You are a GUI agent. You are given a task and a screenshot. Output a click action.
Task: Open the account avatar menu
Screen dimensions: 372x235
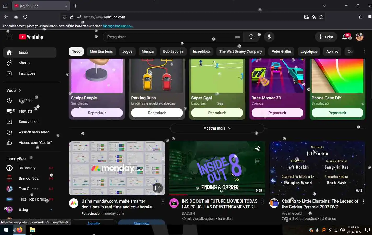tap(359, 37)
